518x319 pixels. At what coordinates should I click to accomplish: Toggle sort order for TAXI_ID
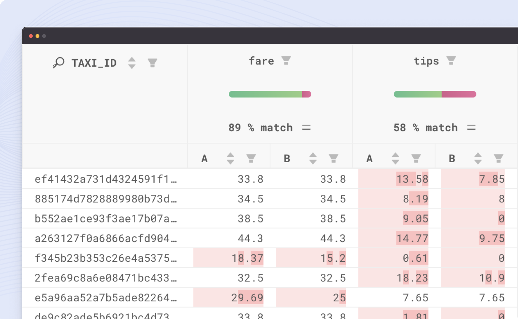click(132, 63)
